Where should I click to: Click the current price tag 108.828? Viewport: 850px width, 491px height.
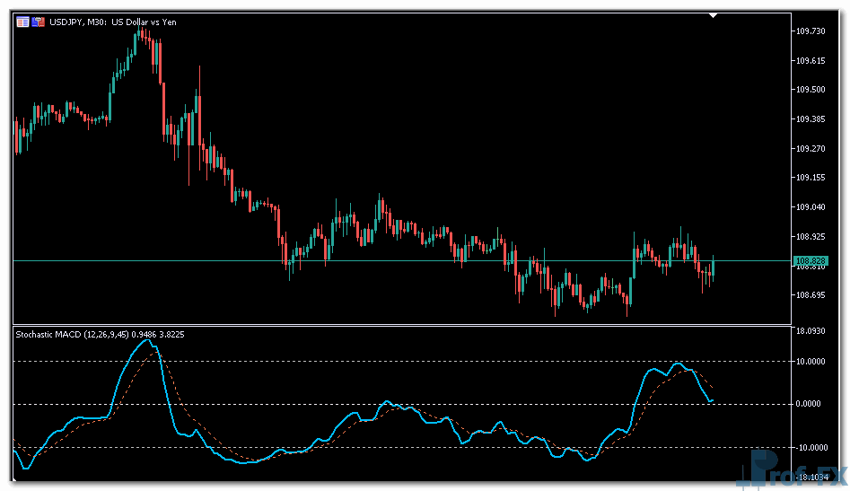(x=811, y=261)
